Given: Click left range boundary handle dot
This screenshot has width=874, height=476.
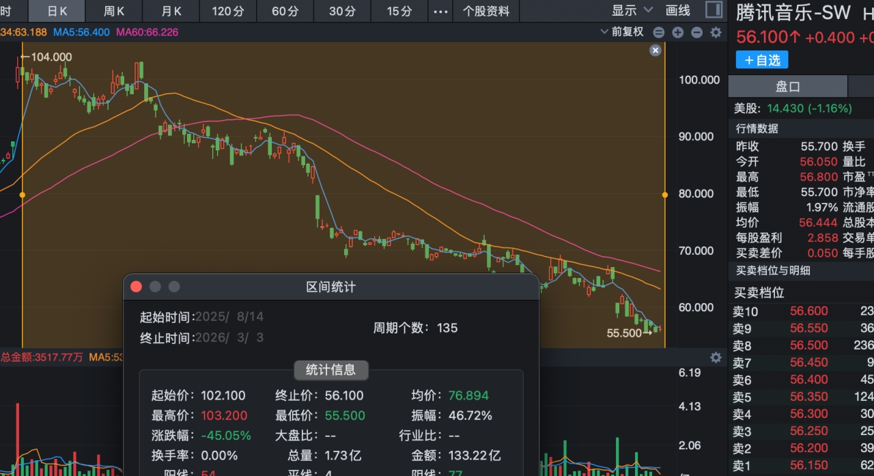Looking at the screenshot, I should (x=23, y=195).
